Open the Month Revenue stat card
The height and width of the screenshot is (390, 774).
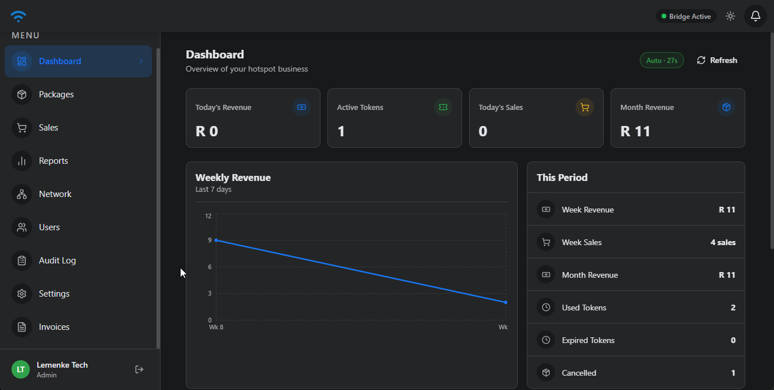click(x=677, y=118)
